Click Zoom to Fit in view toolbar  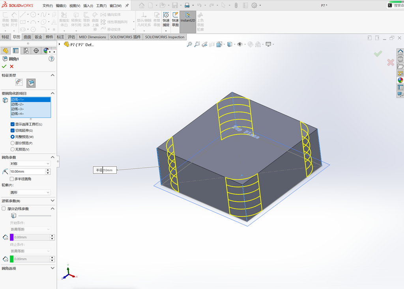tap(189, 44)
